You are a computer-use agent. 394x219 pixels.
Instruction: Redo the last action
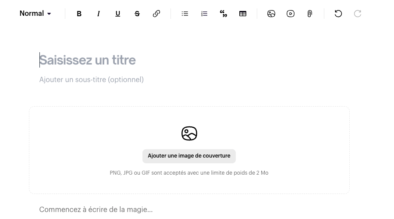click(358, 14)
